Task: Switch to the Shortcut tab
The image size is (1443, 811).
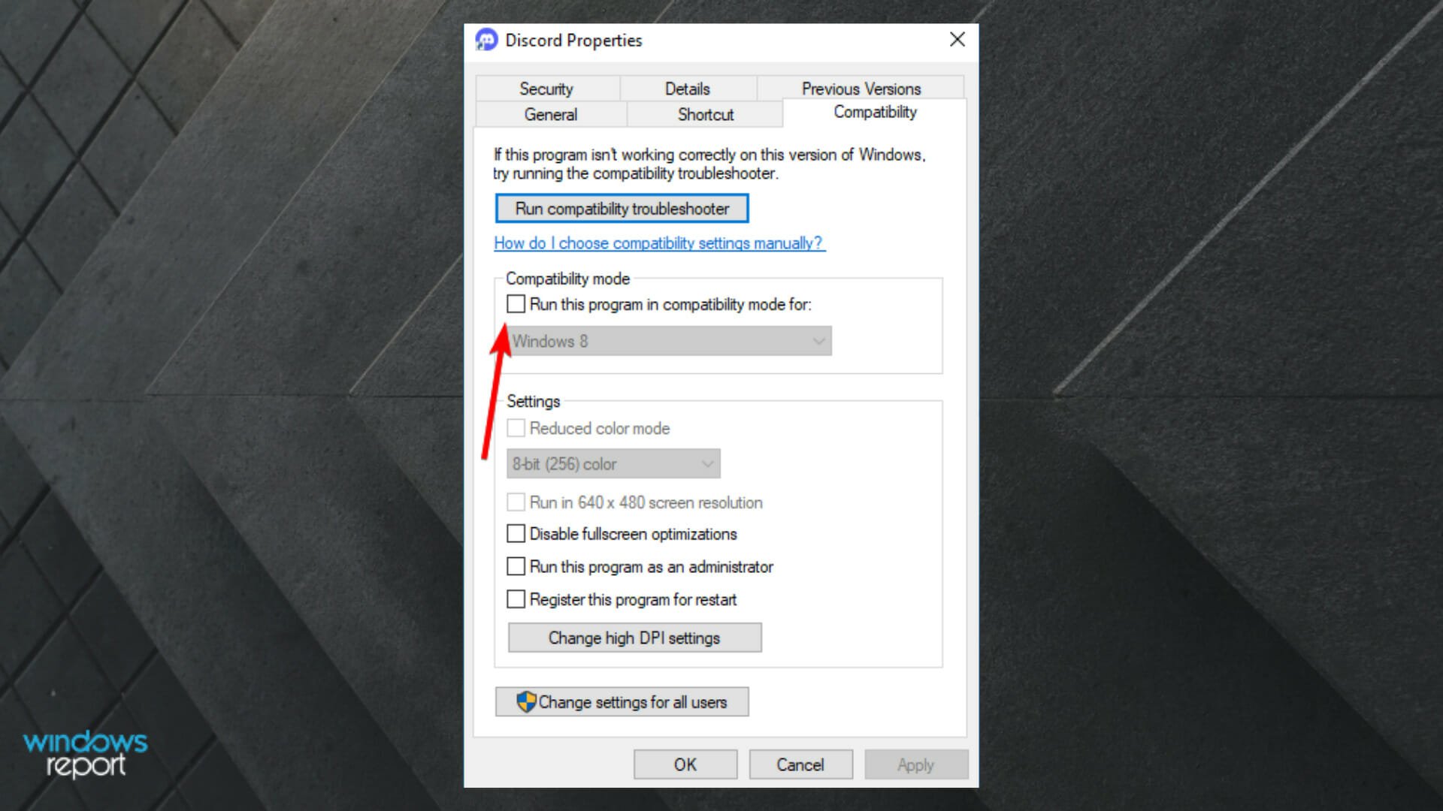Action: pos(705,114)
